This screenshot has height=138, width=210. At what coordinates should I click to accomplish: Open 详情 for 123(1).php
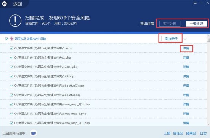pos(186,67)
